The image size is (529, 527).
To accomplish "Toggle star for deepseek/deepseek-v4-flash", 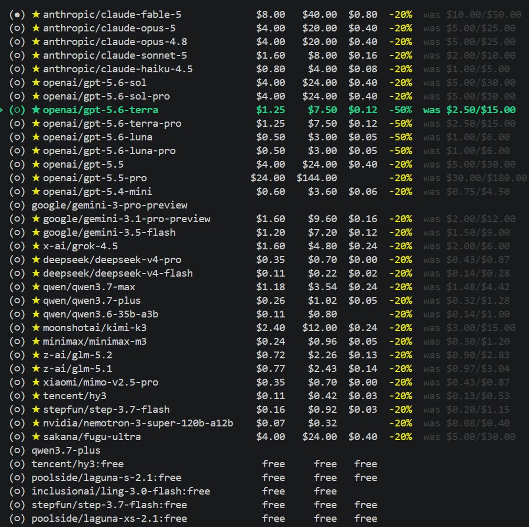I will point(36,273).
